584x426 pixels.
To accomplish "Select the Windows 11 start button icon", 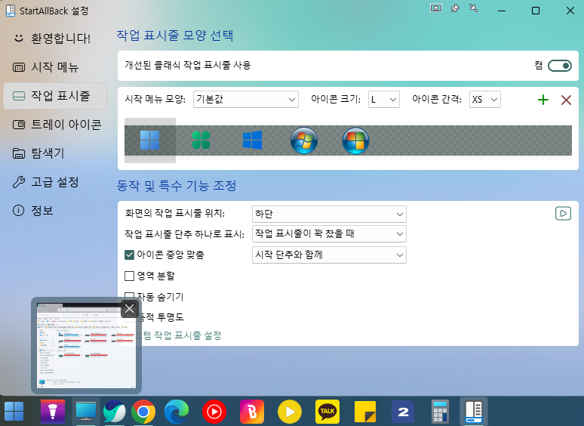I will (150, 140).
